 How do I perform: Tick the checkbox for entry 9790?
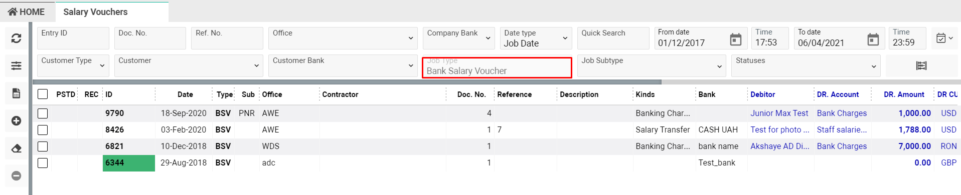point(43,113)
